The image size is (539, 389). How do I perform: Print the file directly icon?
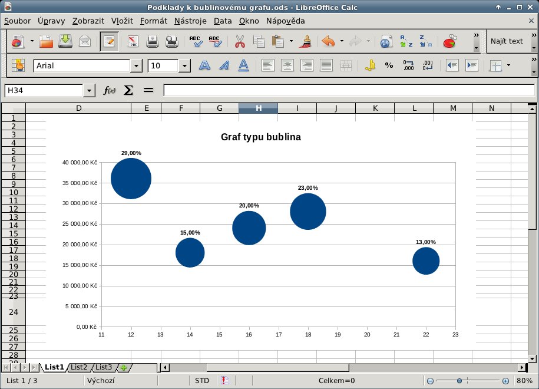153,42
